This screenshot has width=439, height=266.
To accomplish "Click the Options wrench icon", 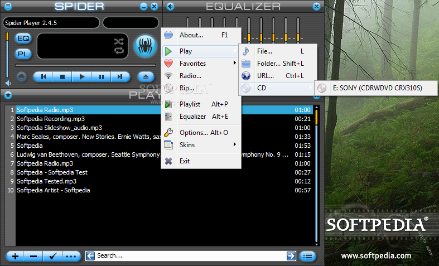I will point(168,133).
